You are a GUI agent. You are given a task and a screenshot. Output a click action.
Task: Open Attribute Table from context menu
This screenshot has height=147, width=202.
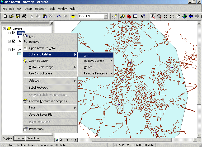tap(50, 48)
